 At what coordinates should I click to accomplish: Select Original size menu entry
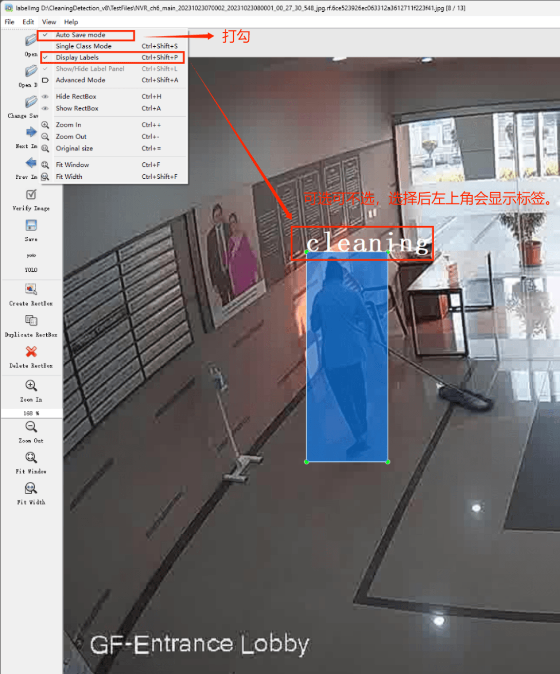point(74,148)
